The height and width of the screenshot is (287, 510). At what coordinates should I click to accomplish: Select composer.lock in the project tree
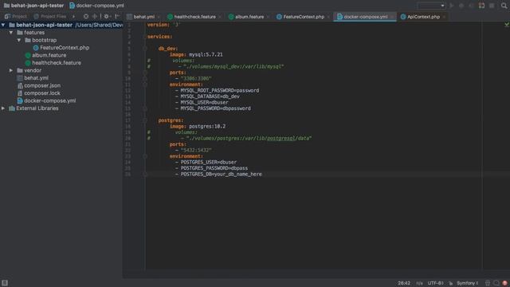point(42,93)
